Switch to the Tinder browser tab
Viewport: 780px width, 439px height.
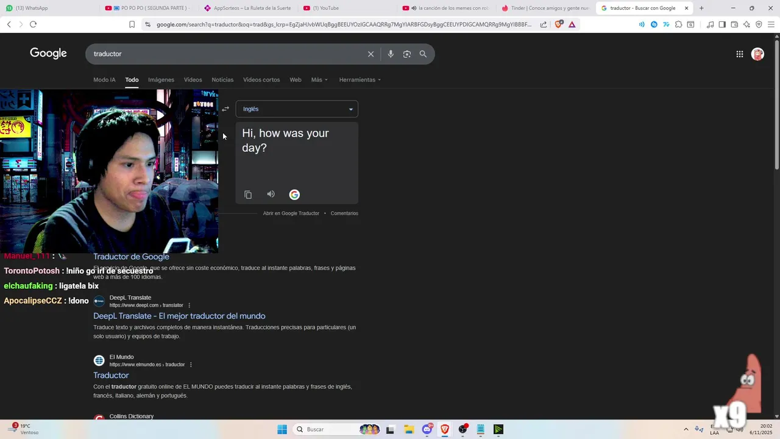pyautogui.click(x=545, y=8)
